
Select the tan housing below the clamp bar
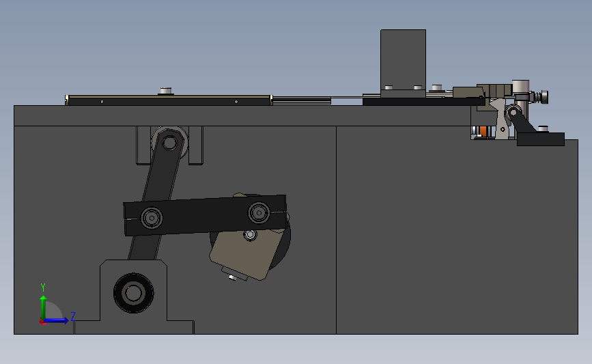point(245,254)
